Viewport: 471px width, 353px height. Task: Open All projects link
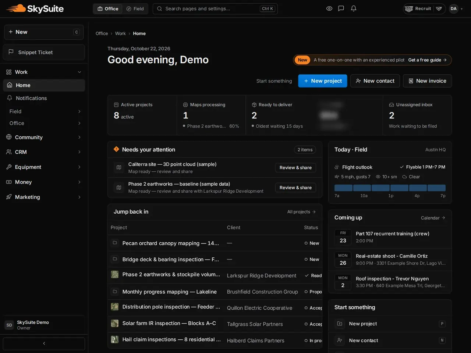coord(301,212)
